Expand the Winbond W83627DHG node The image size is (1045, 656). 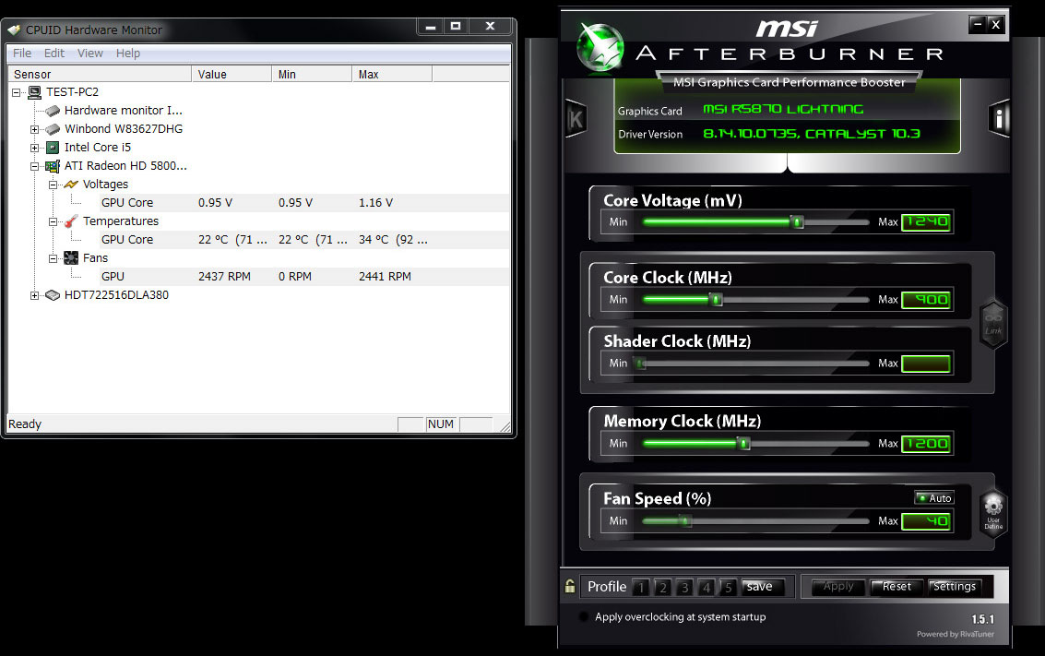pos(35,129)
